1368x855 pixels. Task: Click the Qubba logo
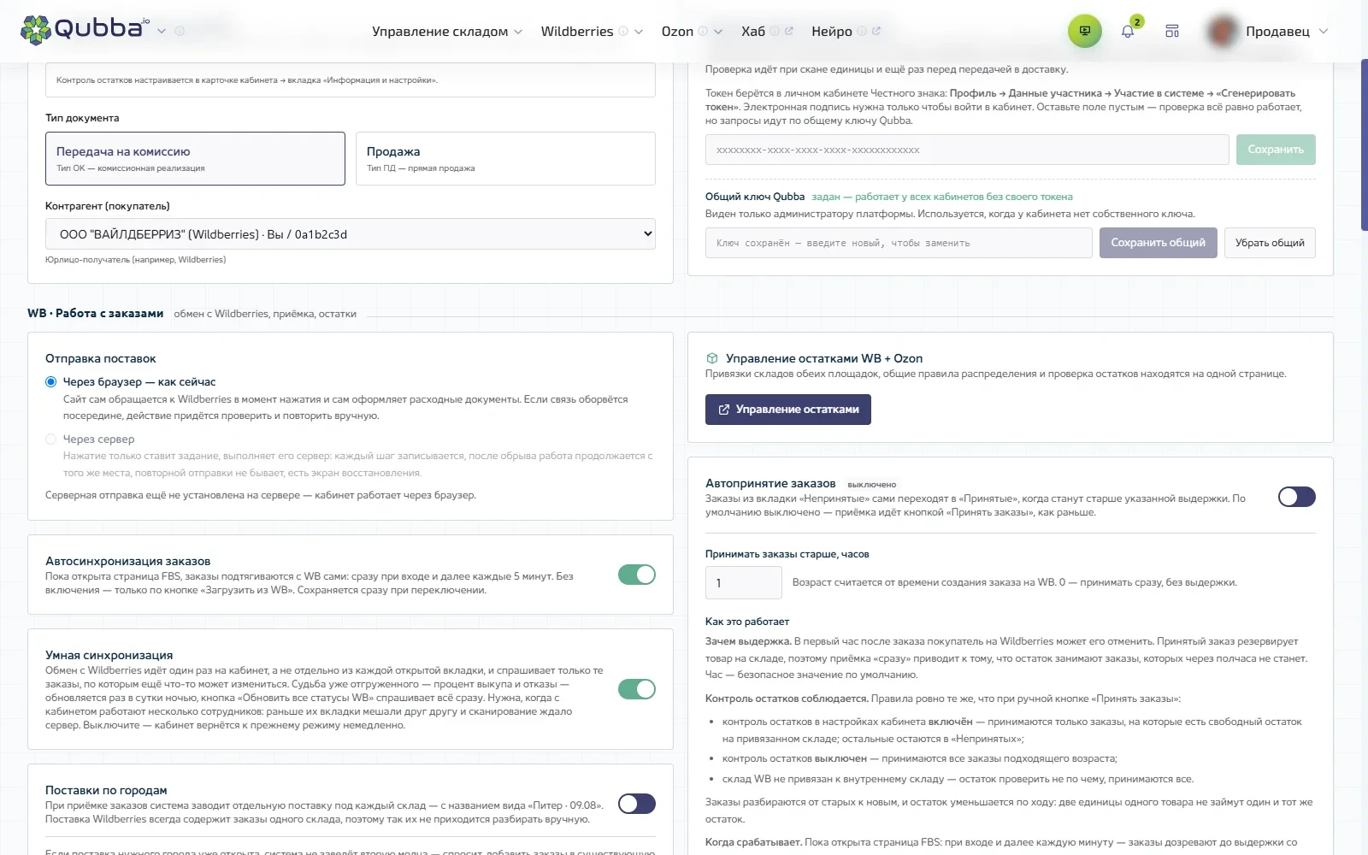[85, 30]
